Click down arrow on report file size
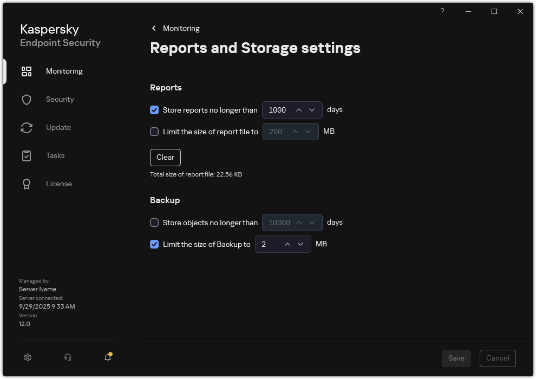Image resolution: width=536 pixels, height=379 pixels. click(x=309, y=132)
